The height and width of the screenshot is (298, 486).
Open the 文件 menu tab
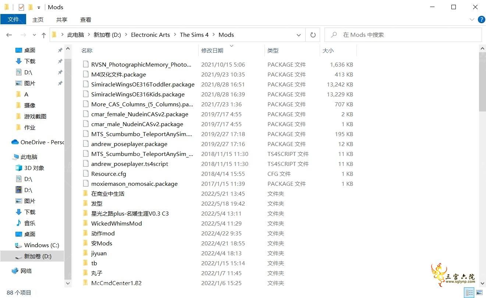click(13, 19)
